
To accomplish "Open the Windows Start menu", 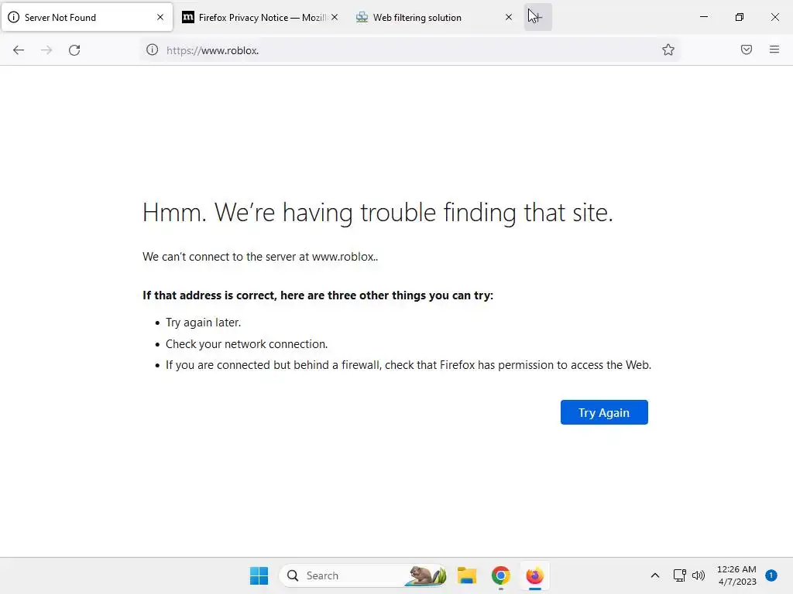I will (259, 575).
